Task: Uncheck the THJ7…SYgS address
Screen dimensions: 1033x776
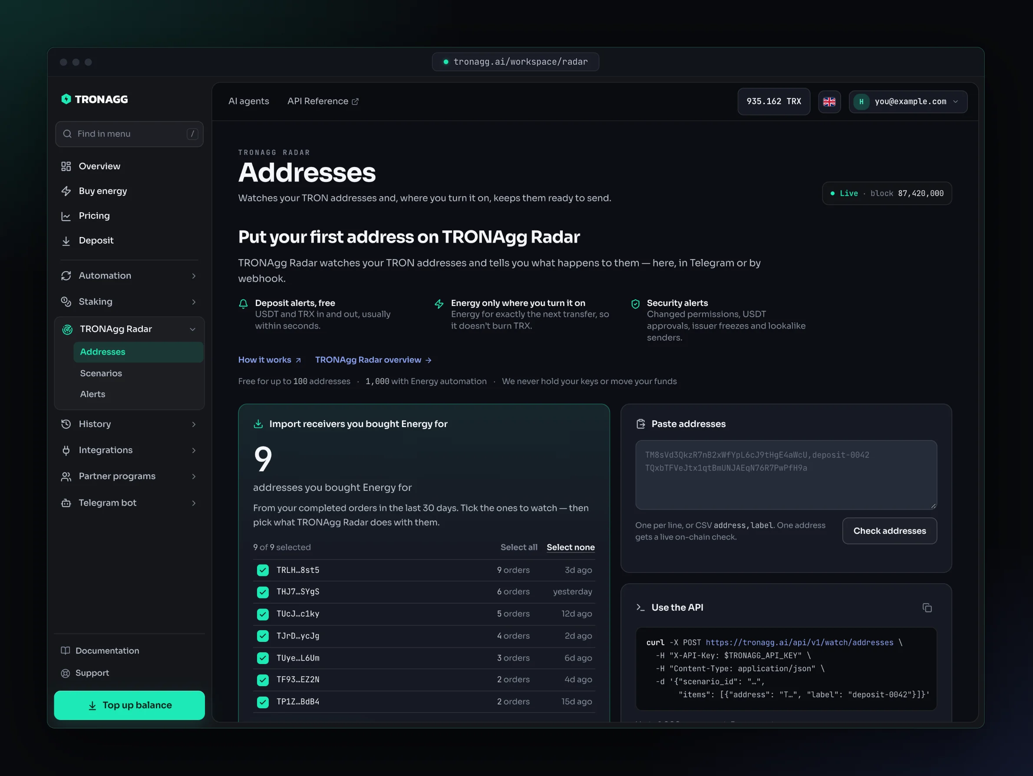Action: click(263, 592)
